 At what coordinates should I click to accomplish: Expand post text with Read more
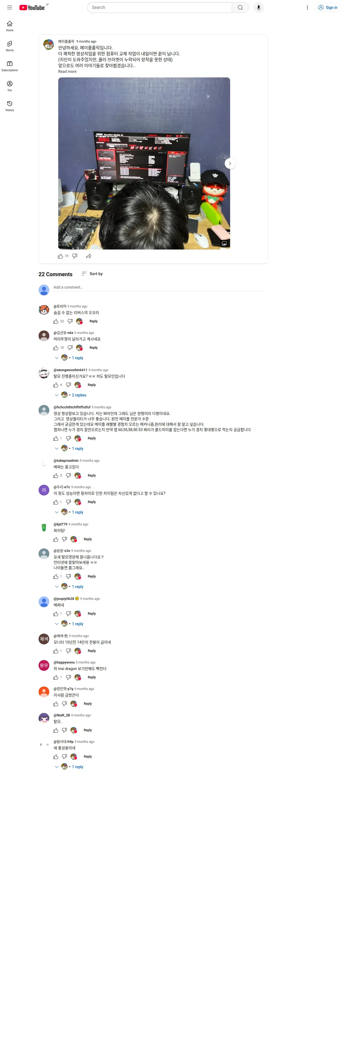(x=67, y=72)
